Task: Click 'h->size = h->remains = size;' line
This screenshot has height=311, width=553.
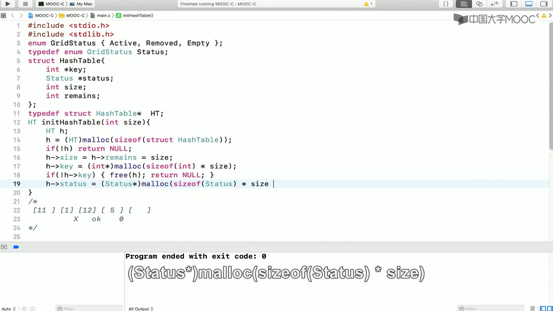Action: coord(109,158)
